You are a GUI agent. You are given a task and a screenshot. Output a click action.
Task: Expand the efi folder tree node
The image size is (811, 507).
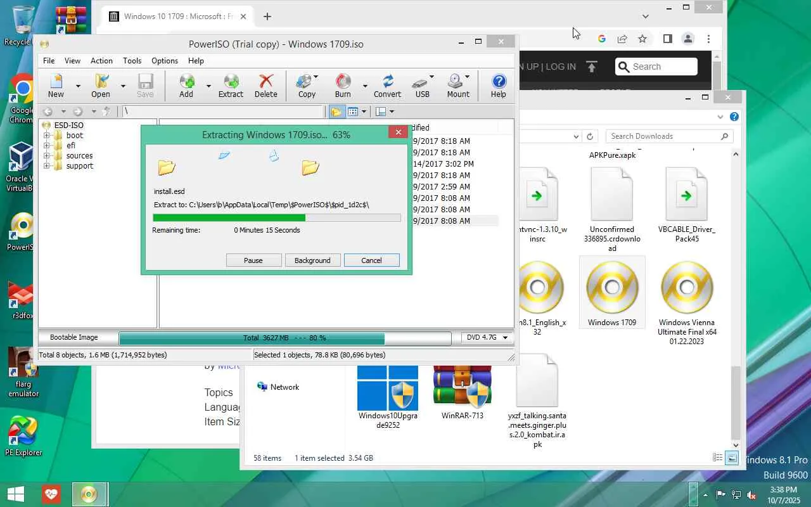46,146
